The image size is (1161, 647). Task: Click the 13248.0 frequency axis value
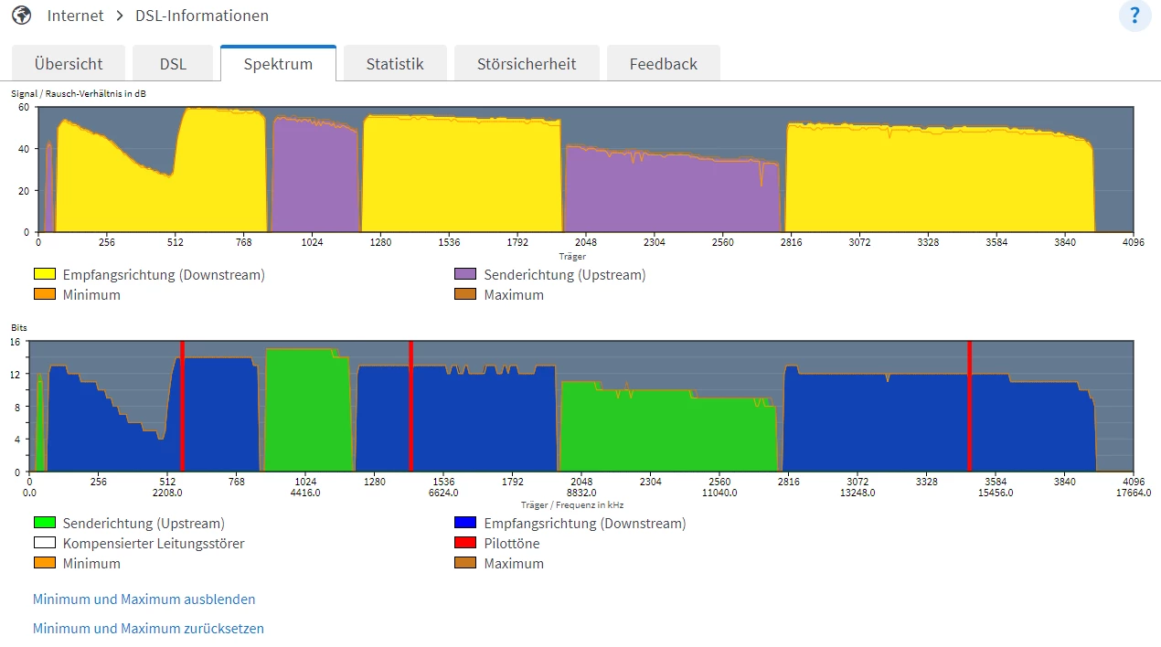point(857,493)
